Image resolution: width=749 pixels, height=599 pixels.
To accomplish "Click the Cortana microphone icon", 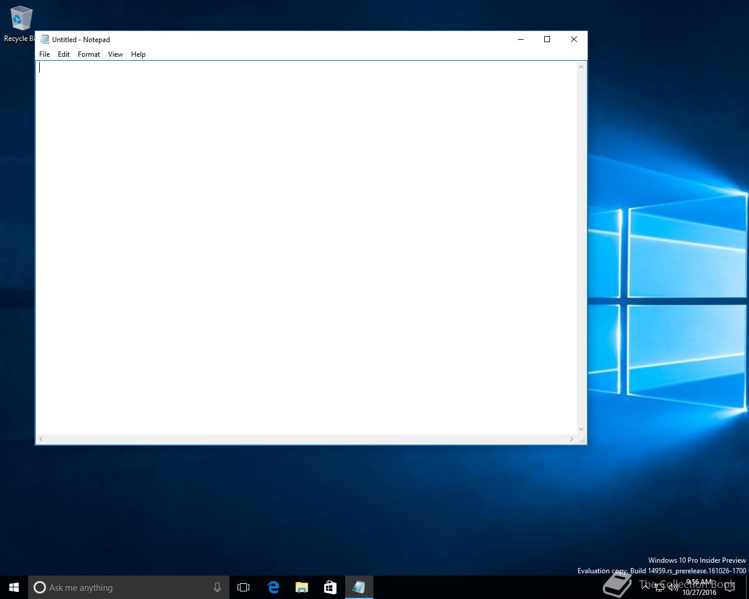I will click(x=217, y=587).
